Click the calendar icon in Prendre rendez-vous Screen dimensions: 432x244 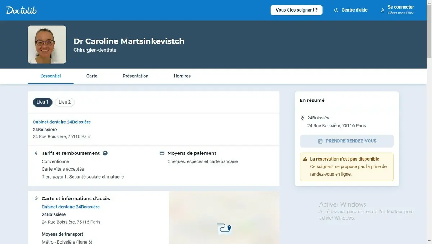pyautogui.click(x=320, y=141)
